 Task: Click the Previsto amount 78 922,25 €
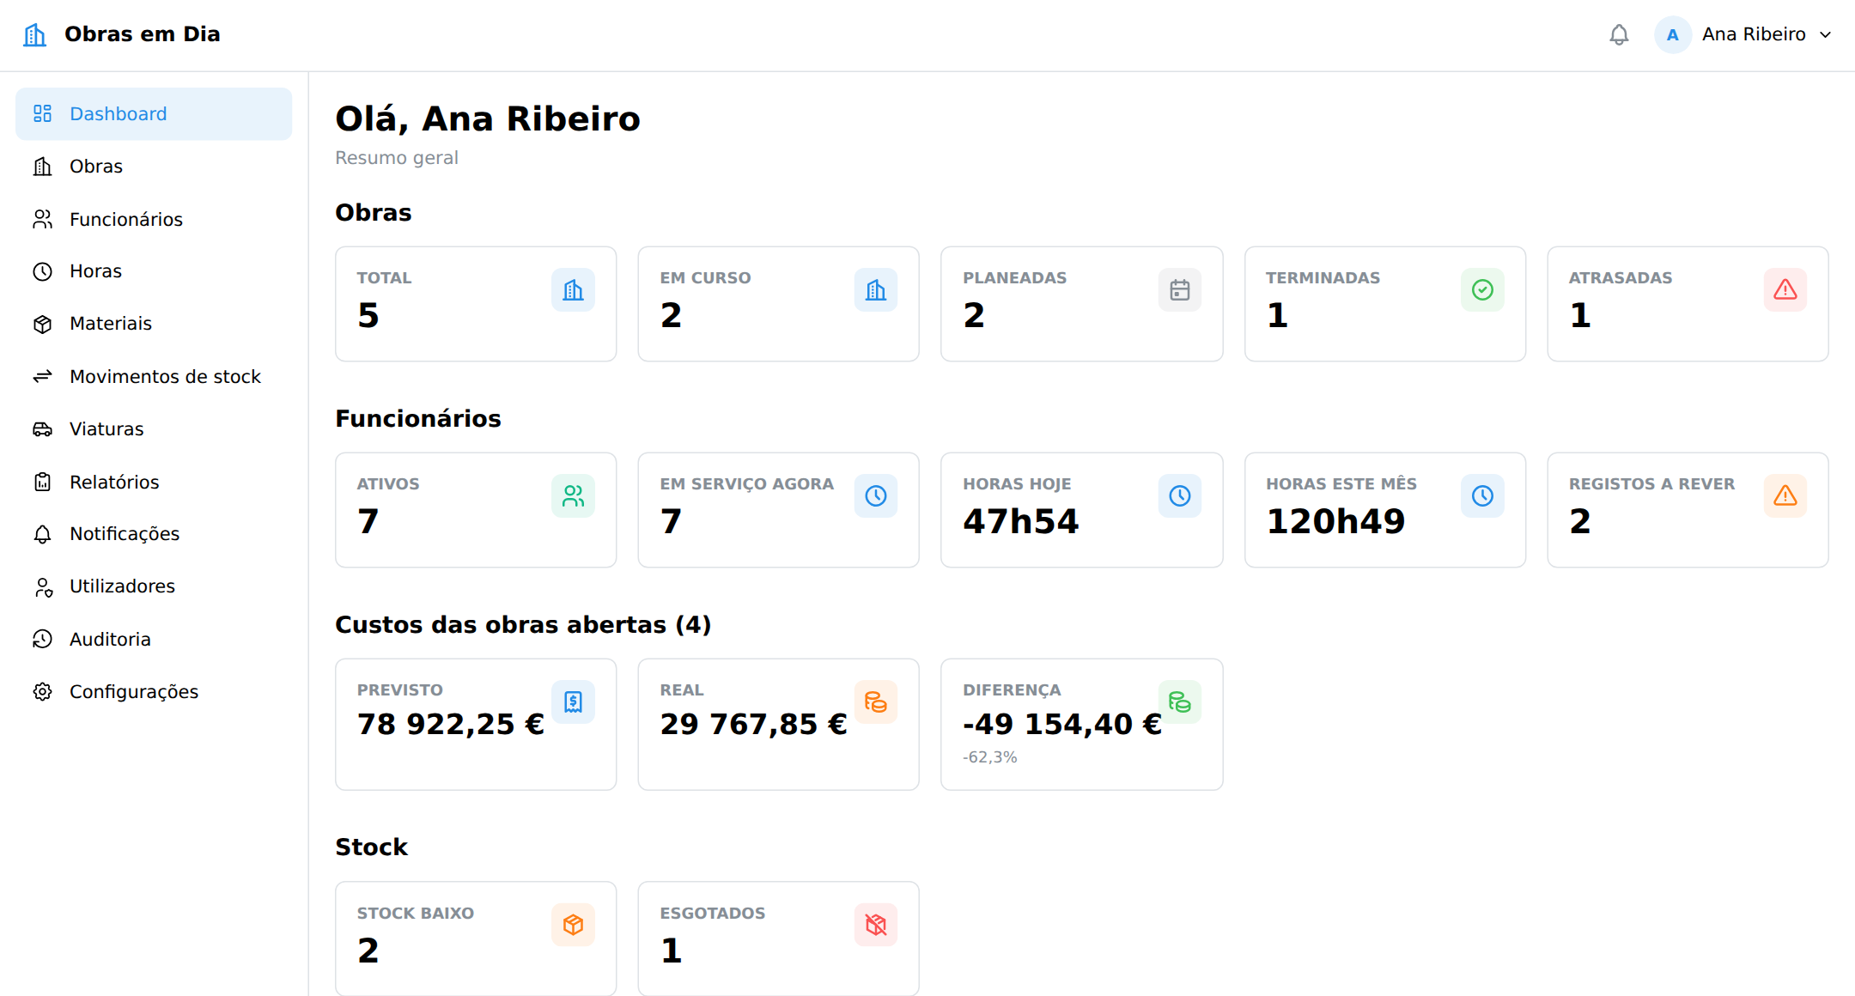451,724
